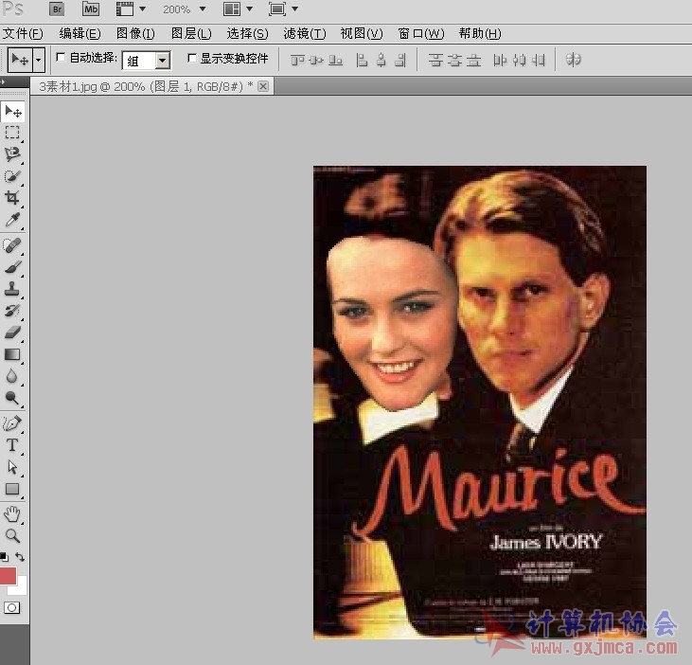
Task: Select the Rectangular Marquee tool
Action: (12, 133)
